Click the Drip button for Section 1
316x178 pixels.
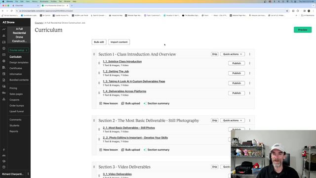[214, 54]
